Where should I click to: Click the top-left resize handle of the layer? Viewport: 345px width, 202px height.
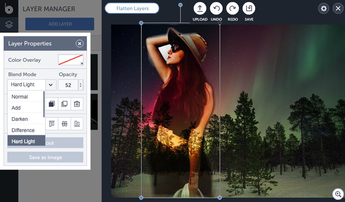pos(141,23)
